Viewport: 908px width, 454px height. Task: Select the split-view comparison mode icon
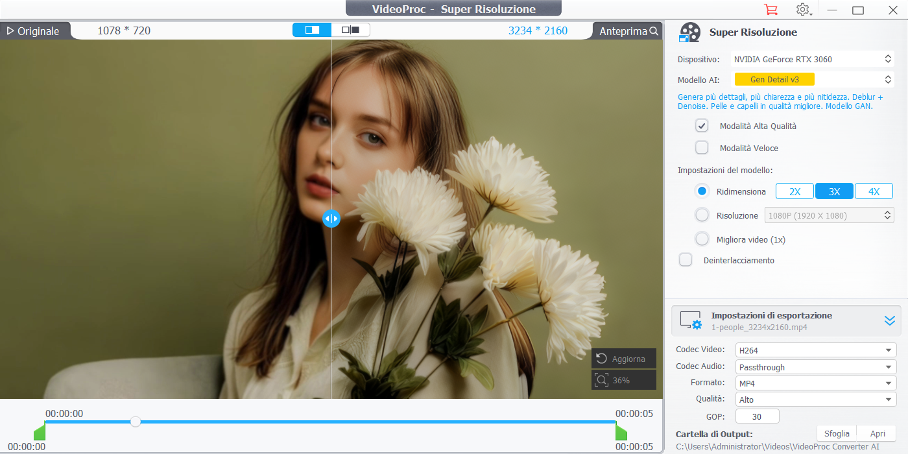point(312,30)
